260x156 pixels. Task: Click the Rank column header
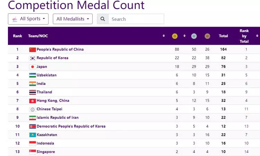(x=17, y=36)
